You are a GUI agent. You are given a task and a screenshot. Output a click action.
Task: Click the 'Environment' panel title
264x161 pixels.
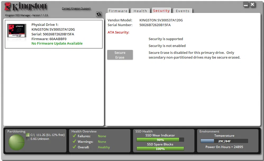(x=209, y=131)
